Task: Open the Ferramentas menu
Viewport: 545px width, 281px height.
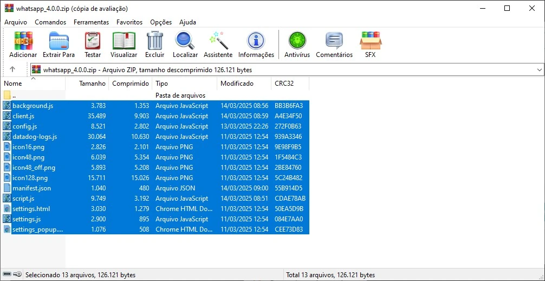Action: [x=91, y=22]
